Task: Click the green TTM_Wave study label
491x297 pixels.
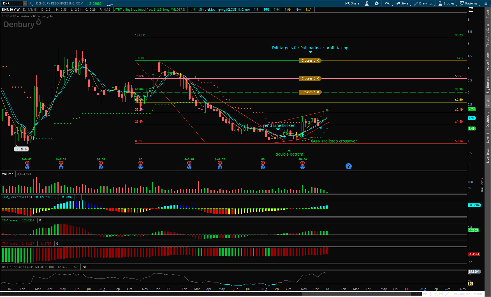Action: point(10,220)
